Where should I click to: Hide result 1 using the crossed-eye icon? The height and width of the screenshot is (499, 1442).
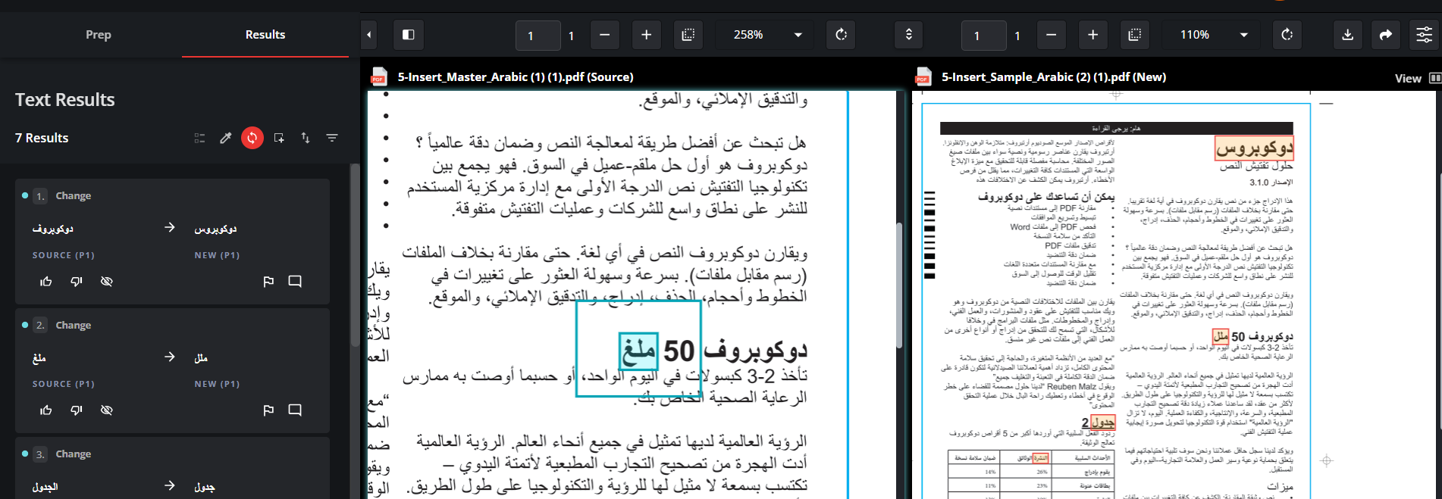tap(107, 282)
